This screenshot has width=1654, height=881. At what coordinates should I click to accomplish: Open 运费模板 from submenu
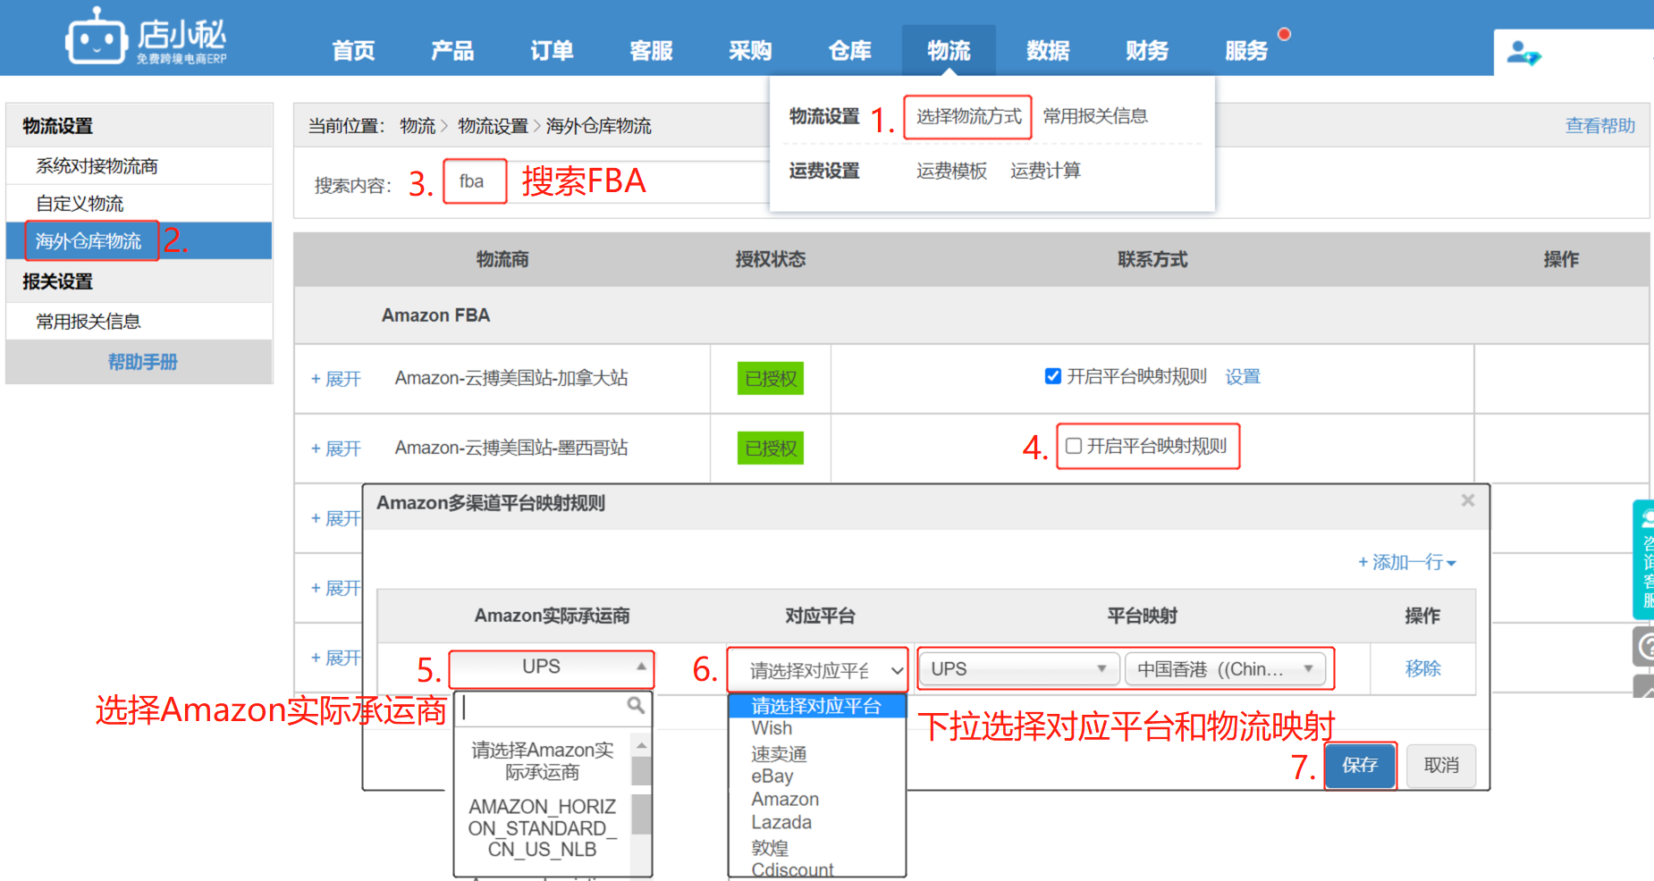tap(951, 171)
